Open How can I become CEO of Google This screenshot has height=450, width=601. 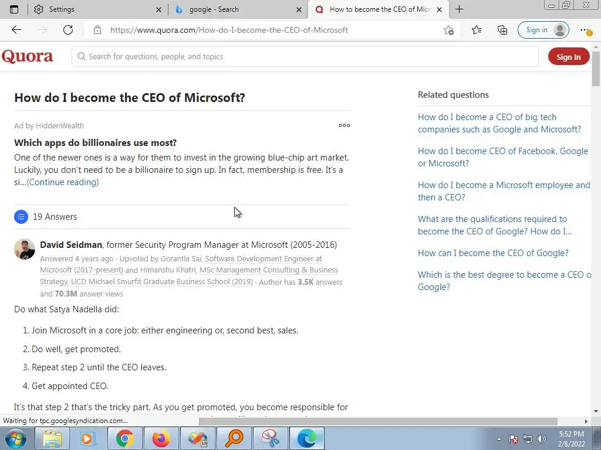coord(493,253)
